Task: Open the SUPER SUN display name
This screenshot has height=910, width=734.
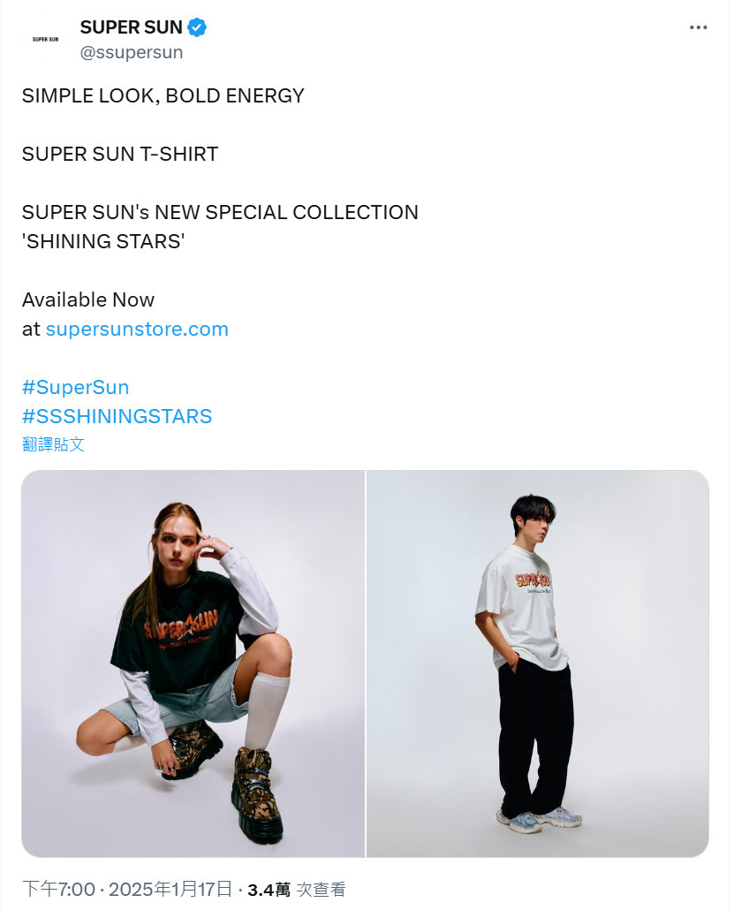Action: [131, 27]
